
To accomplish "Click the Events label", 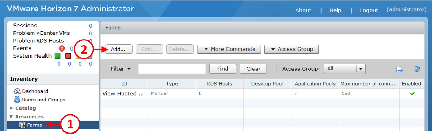I will pos(22,48).
